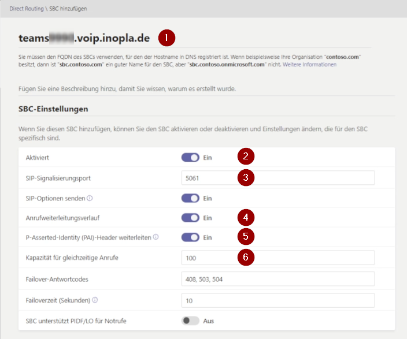This screenshot has width=407, height=339.
Task: Toggle P-Asserted-Identity header forwarding switch
Action: (190, 237)
